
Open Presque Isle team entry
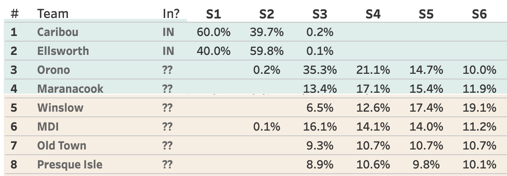(69, 164)
